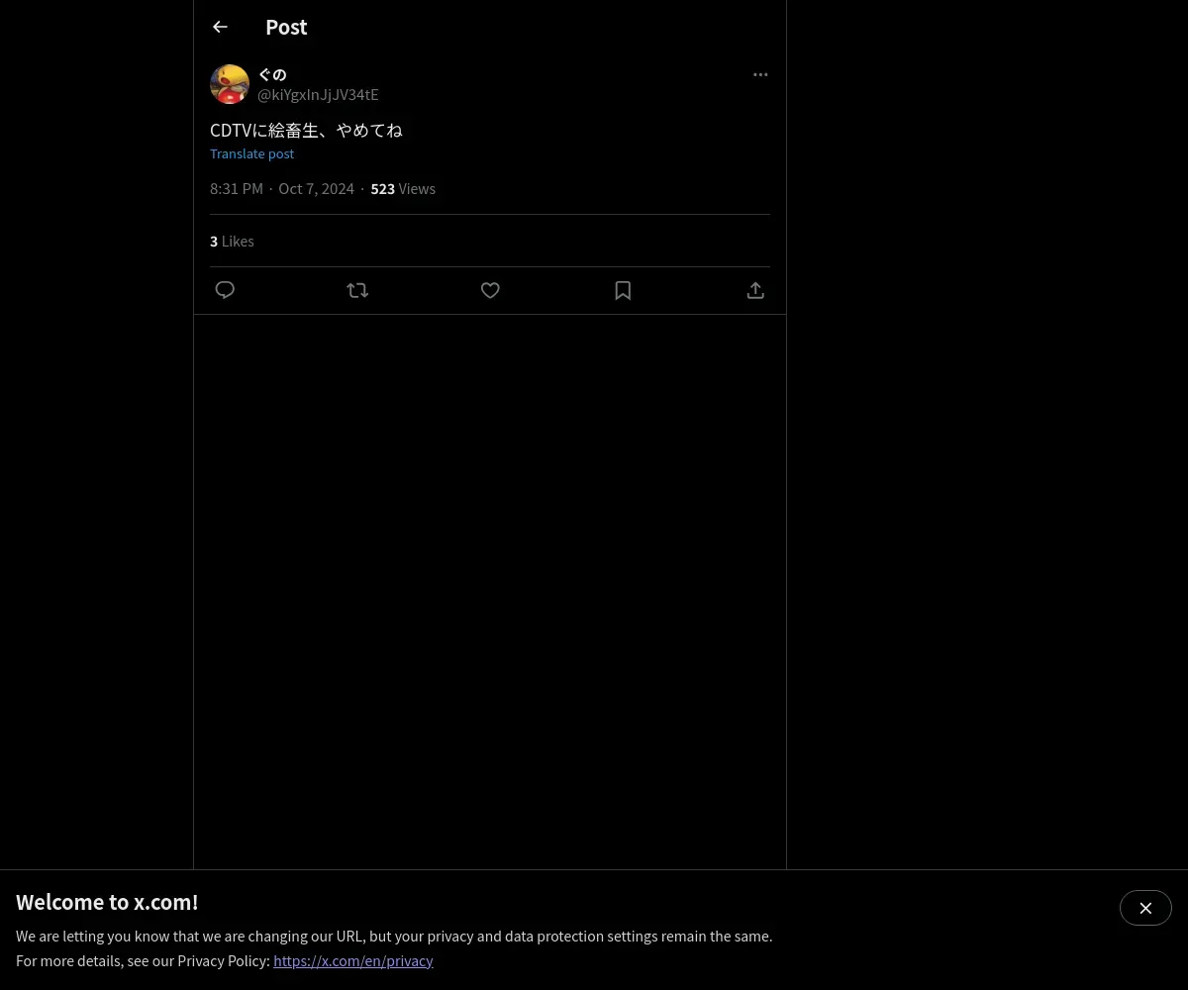This screenshot has height=990, width=1188.
Task: Click the display name ぐの
Action: point(272,74)
